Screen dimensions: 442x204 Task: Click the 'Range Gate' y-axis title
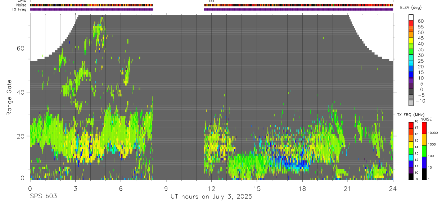click(x=9, y=98)
